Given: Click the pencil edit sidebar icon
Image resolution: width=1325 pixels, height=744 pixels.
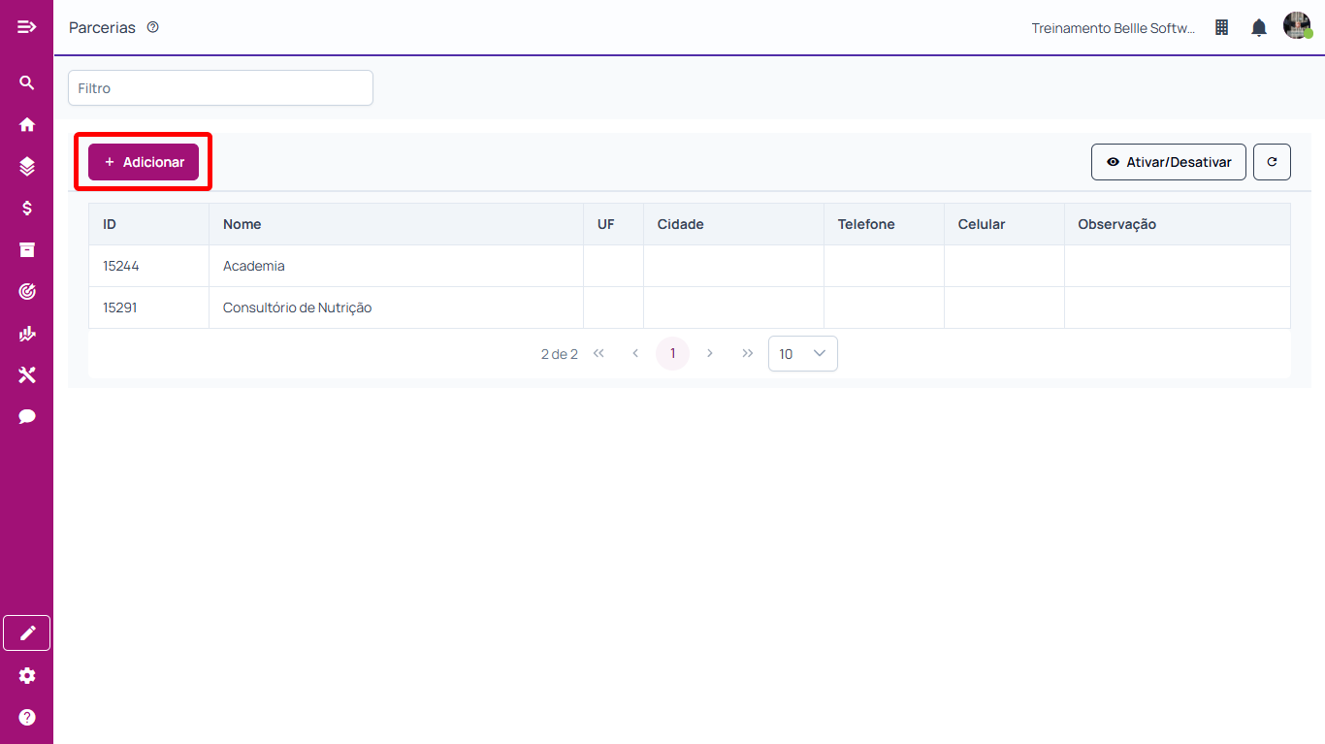Looking at the screenshot, I should (27, 633).
